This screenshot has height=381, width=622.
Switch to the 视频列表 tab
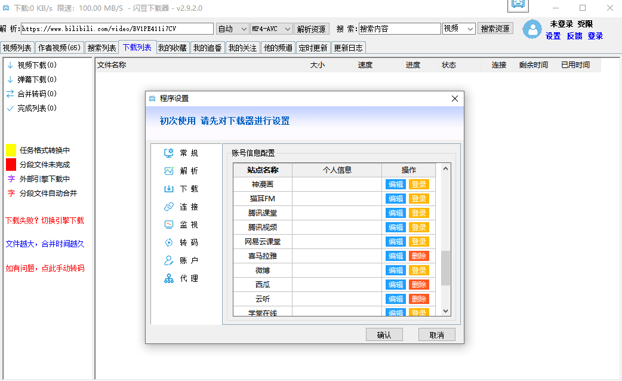point(17,48)
